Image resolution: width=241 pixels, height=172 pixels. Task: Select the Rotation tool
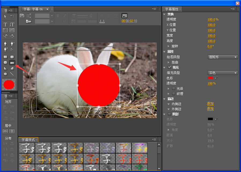click(x=12, y=16)
